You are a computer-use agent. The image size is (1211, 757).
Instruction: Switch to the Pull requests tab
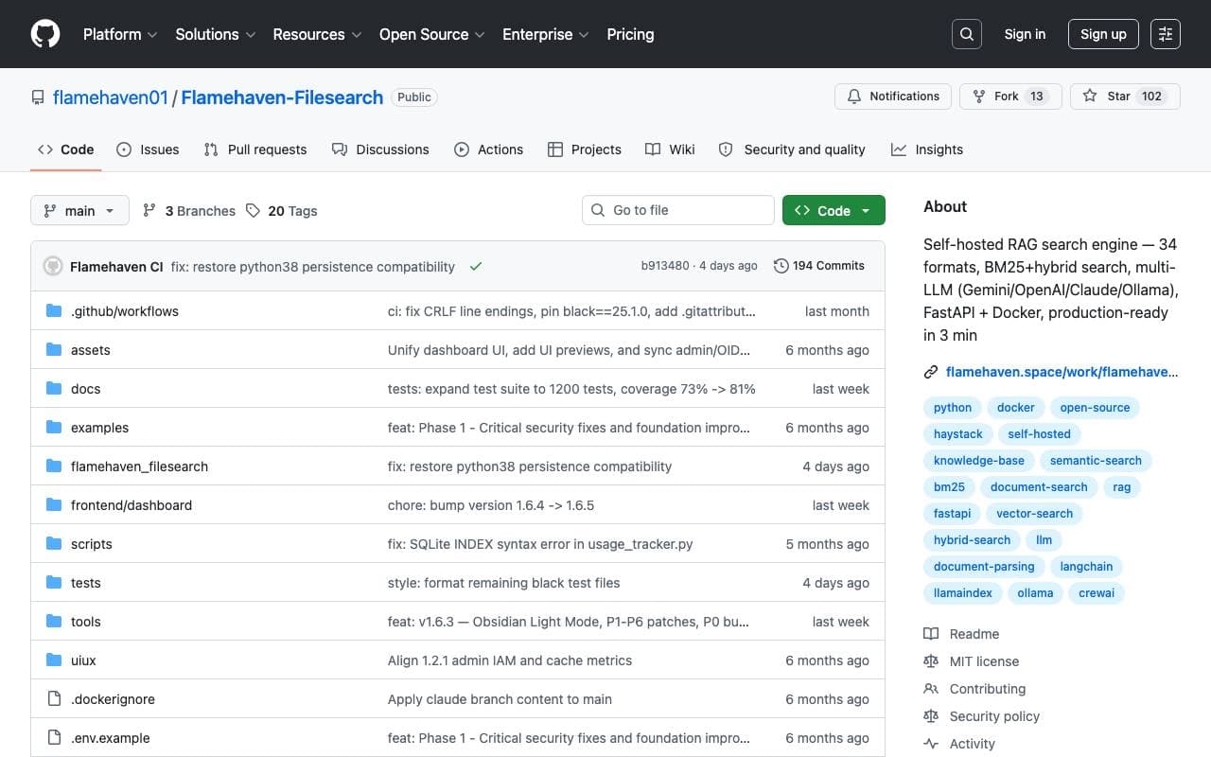[x=255, y=150]
